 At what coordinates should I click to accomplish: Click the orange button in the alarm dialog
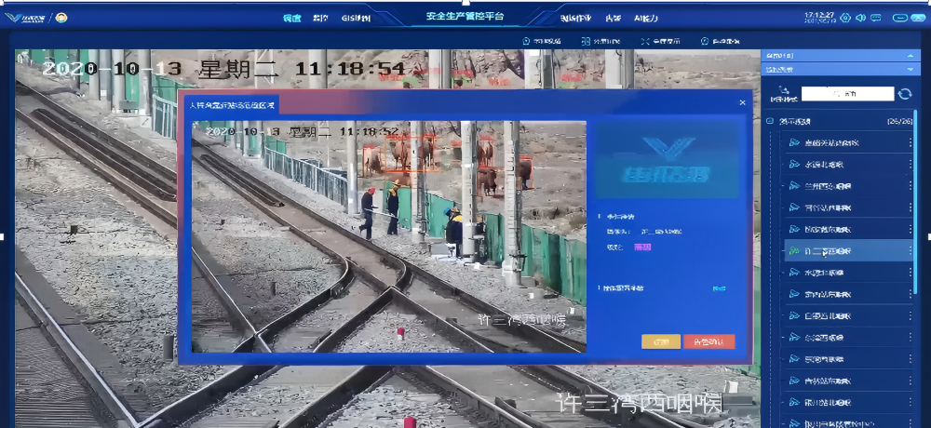[x=660, y=341]
